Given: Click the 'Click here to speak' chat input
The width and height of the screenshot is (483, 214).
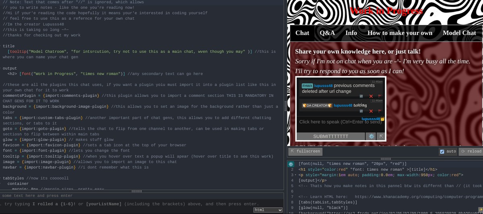Looking at the screenshot, I should (340, 122).
